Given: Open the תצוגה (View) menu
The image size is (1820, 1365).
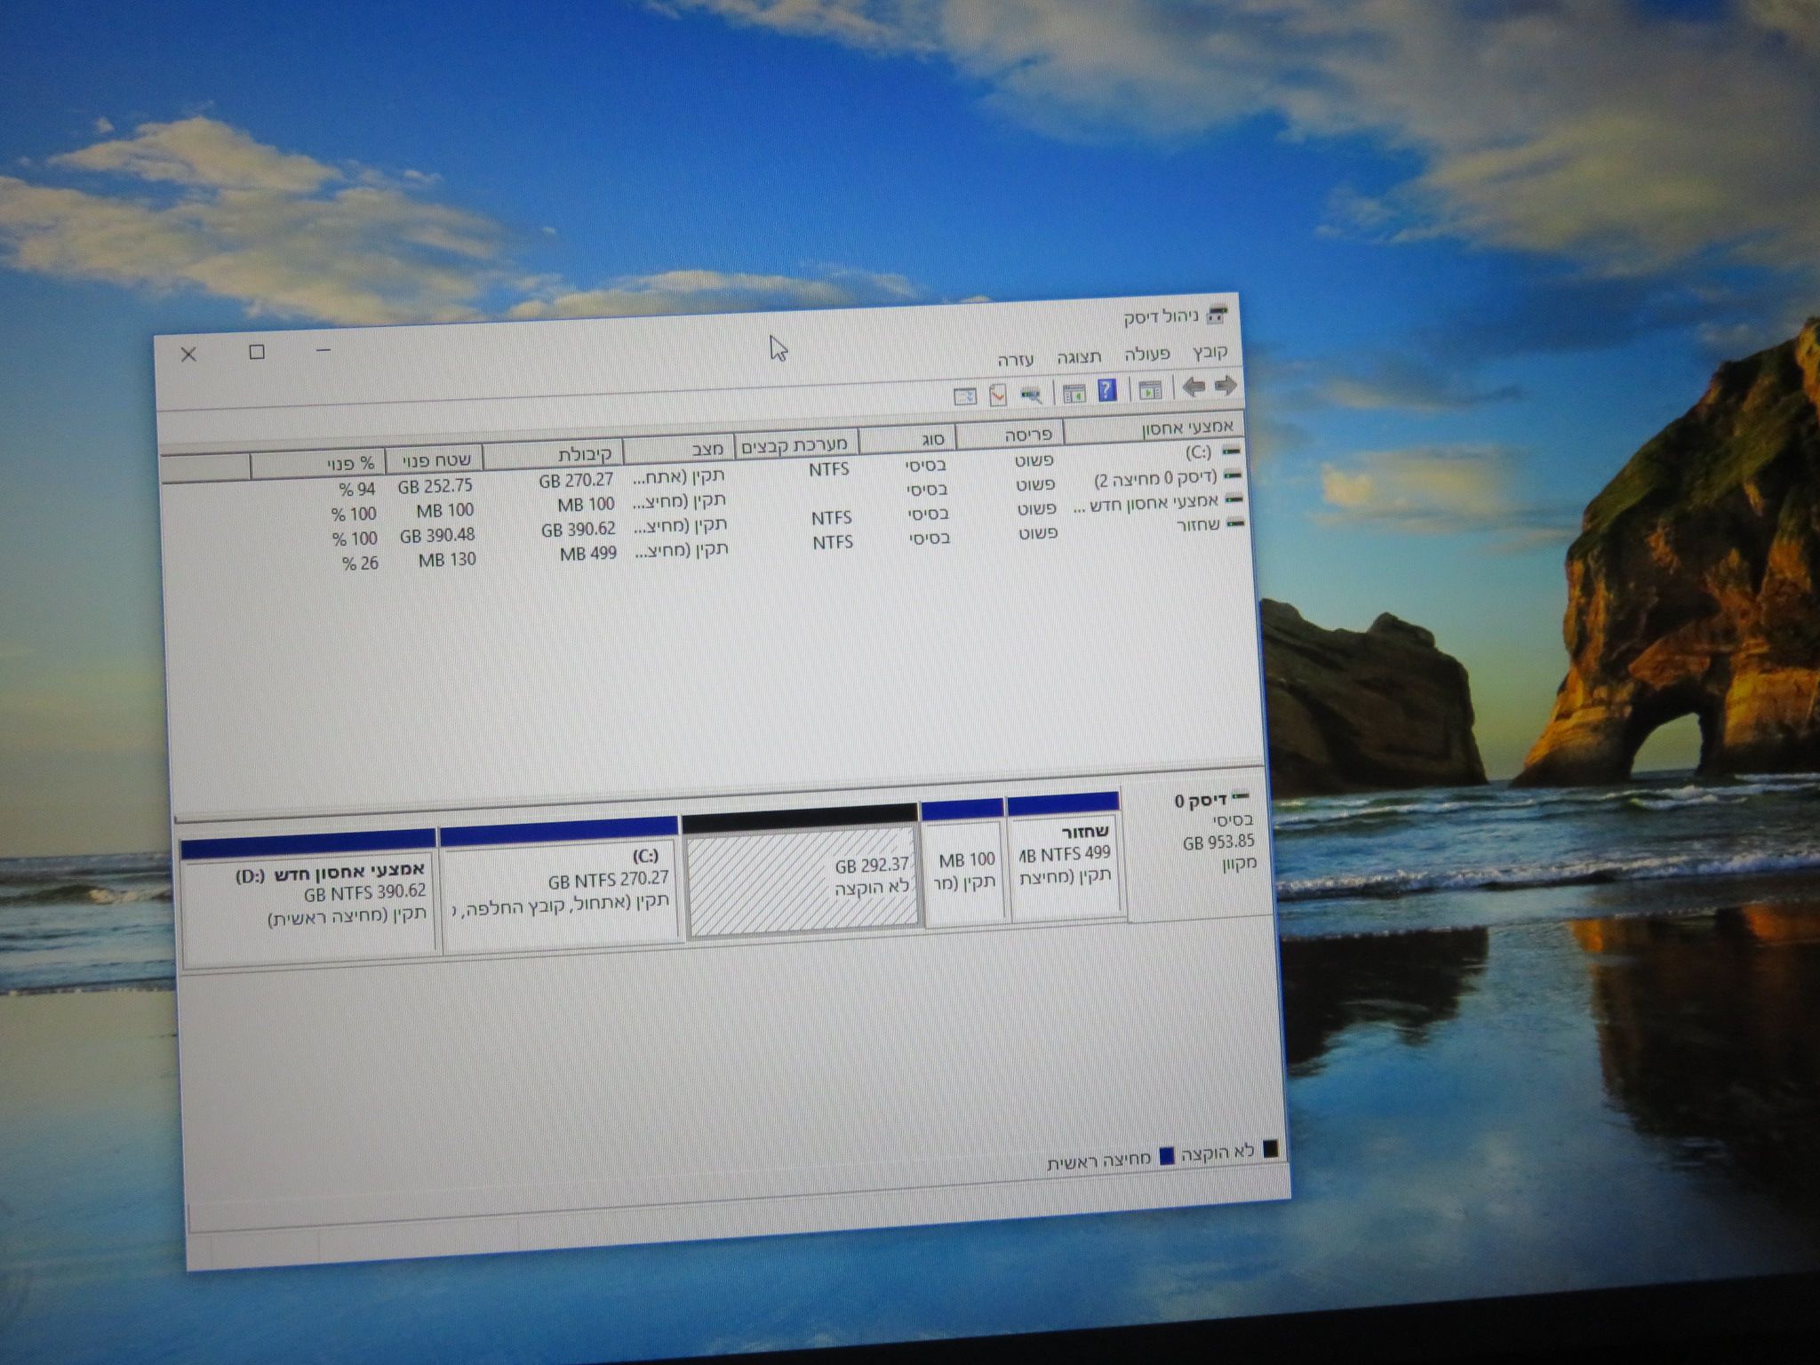Looking at the screenshot, I should tap(1079, 357).
